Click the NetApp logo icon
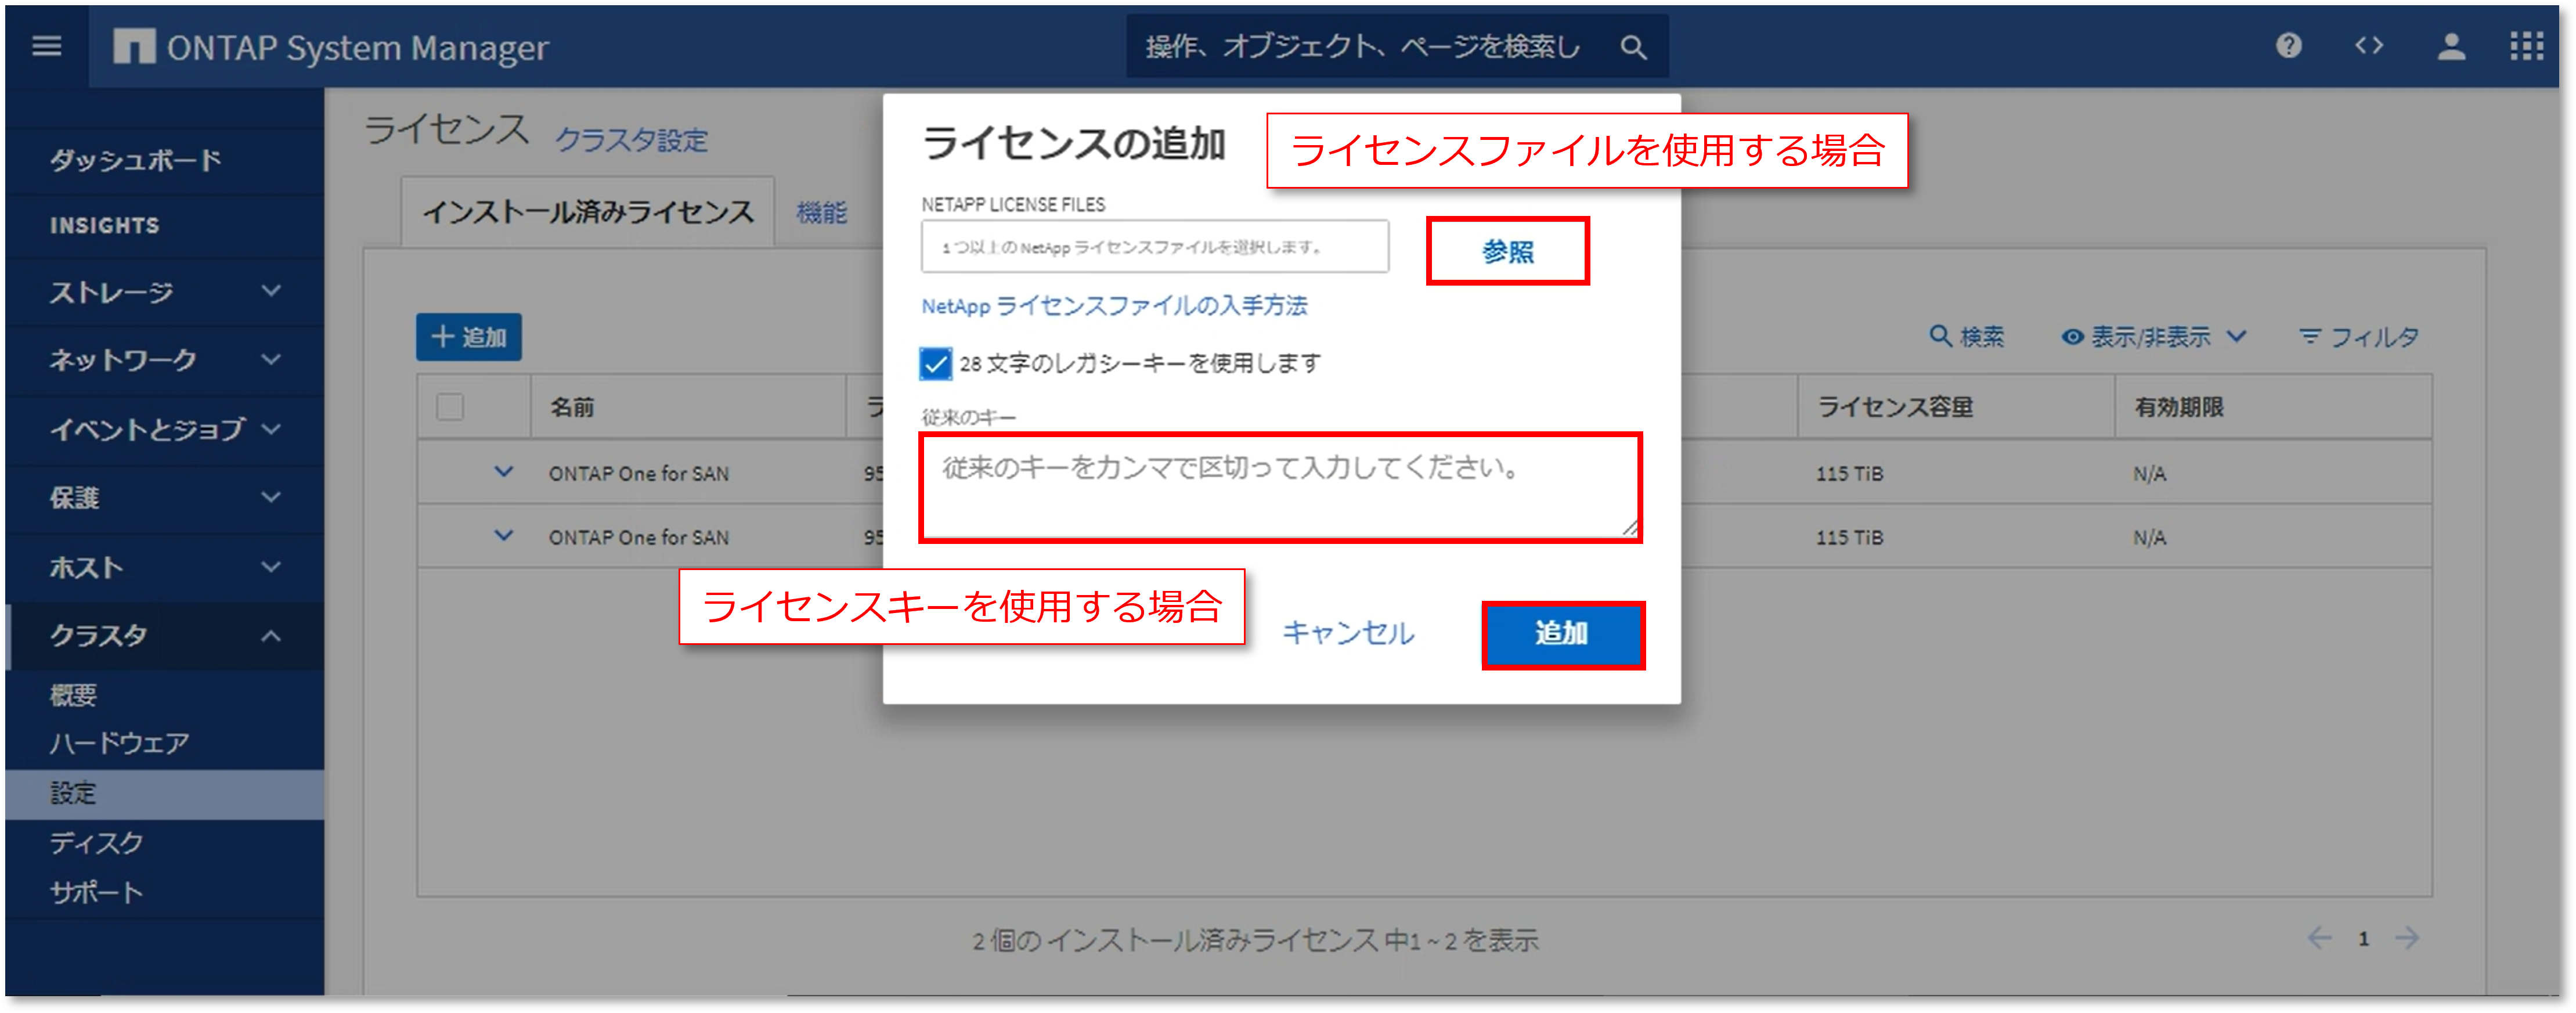2576x1013 pixels. 134,46
